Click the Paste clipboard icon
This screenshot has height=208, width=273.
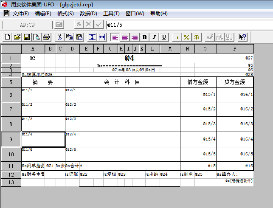click(x=79, y=37)
